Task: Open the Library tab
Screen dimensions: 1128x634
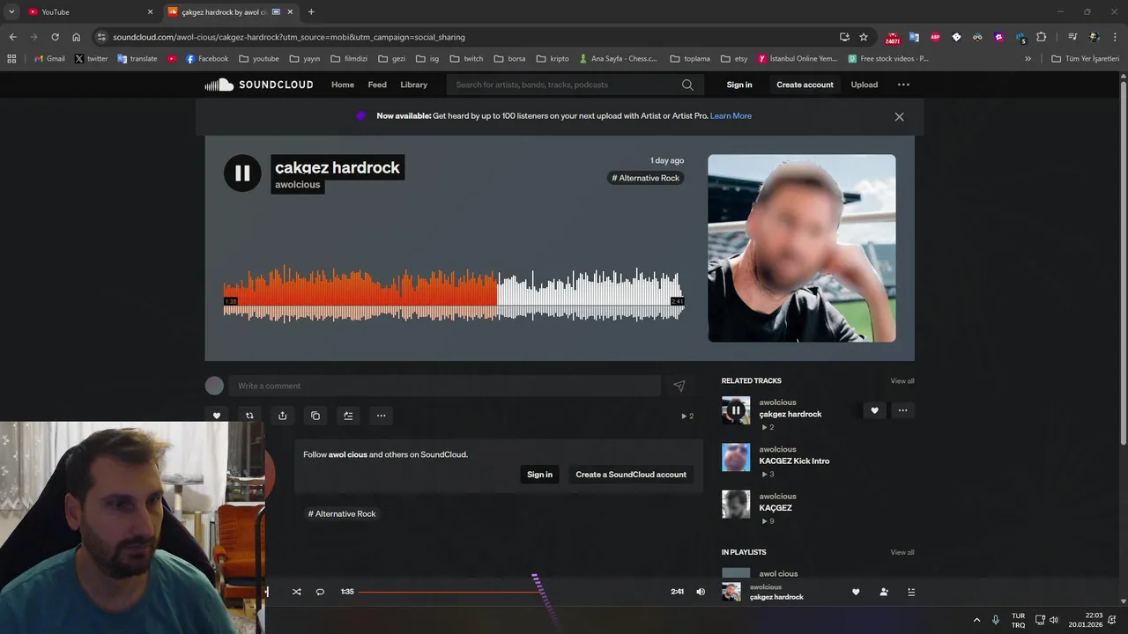Action: (x=413, y=85)
